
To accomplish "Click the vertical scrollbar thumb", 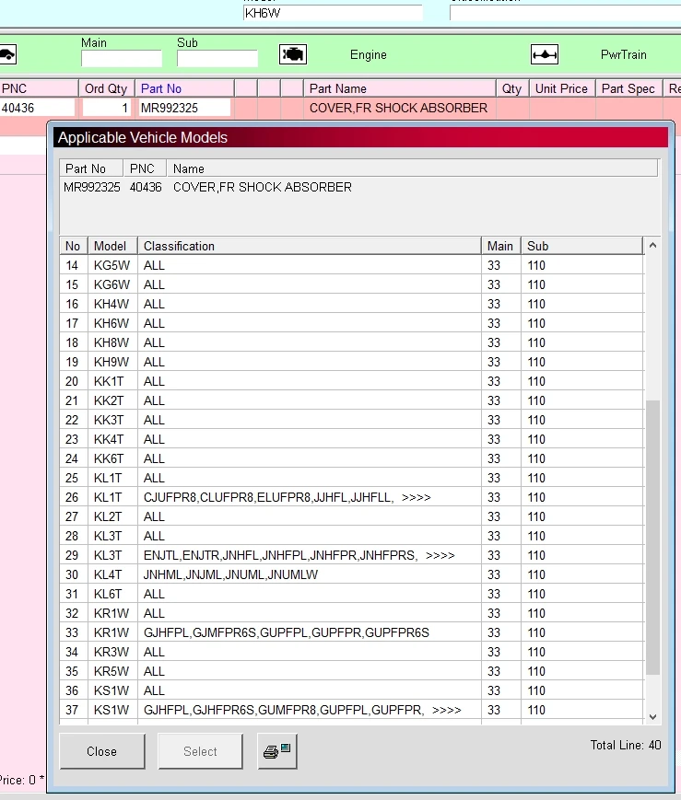I will coord(652,538).
